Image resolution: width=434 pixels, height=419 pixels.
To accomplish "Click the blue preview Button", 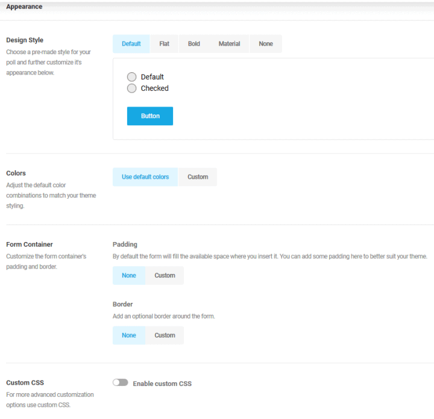I will coord(150,116).
